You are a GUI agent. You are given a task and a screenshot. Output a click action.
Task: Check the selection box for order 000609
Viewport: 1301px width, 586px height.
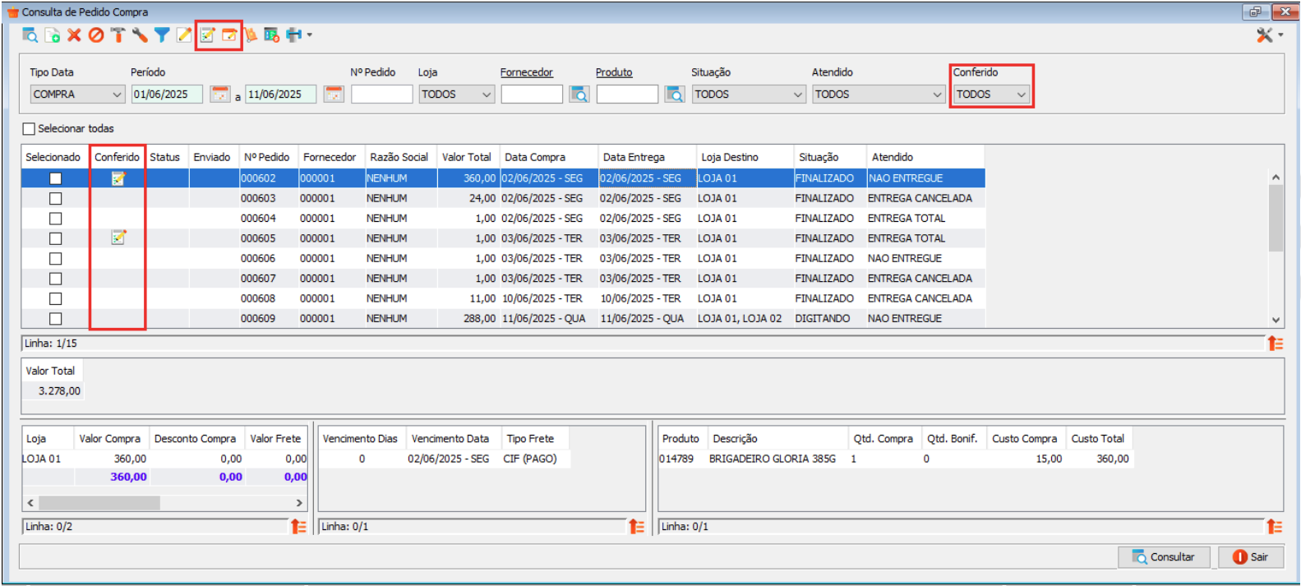(x=55, y=319)
